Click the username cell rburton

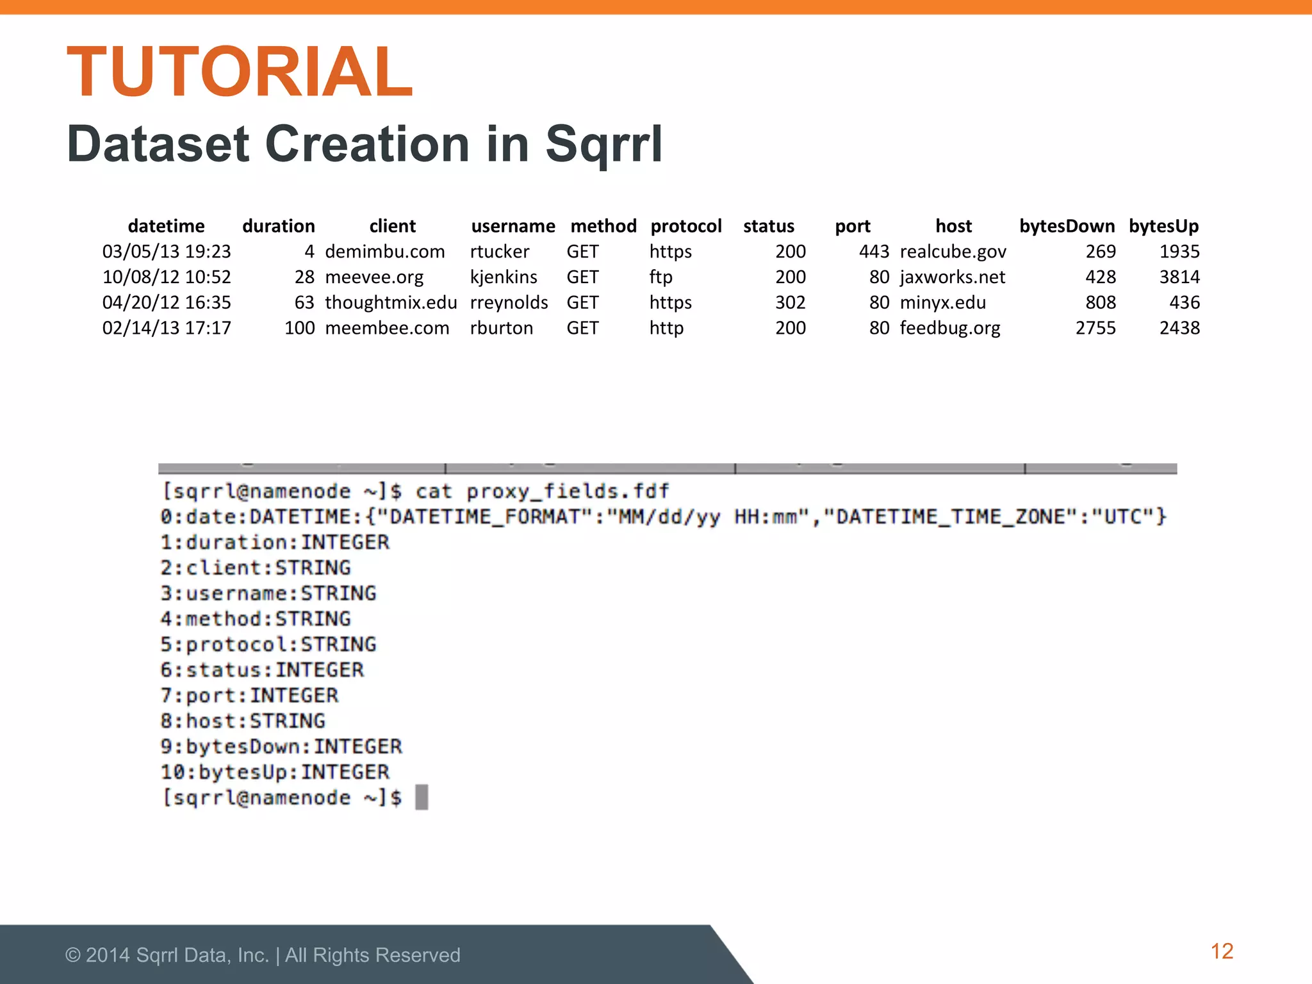click(x=502, y=328)
